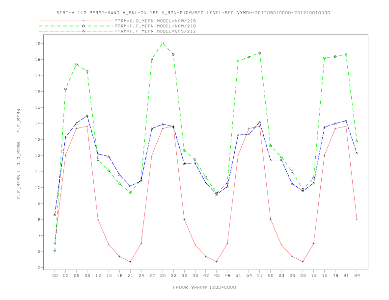Screen dimensions: 389x300
Task: Click x-axis tick label 27
Action: pyautogui.click(x=152, y=275)
